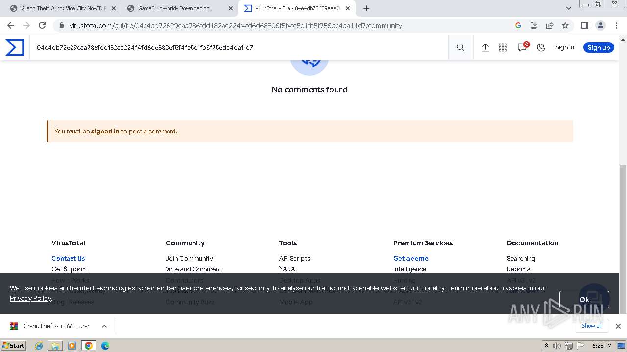Open the Chrome three-dot menu

point(616,25)
